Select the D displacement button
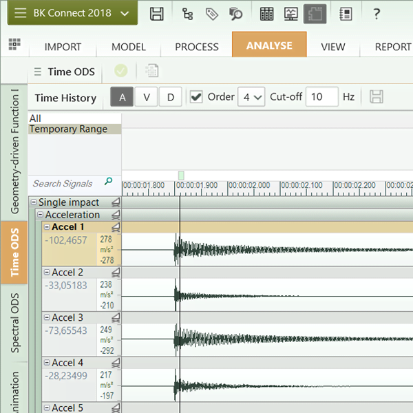The image size is (413, 413). (171, 97)
